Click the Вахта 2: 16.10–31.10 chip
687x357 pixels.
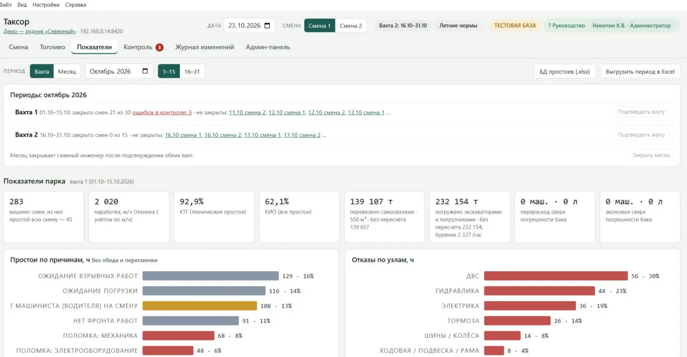pos(403,25)
